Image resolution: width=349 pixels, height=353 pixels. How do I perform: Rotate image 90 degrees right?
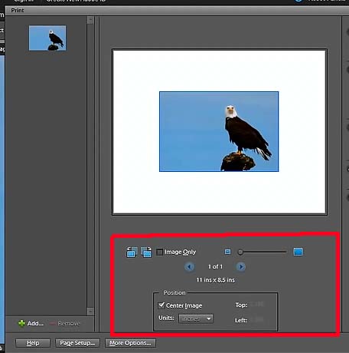click(x=146, y=252)
